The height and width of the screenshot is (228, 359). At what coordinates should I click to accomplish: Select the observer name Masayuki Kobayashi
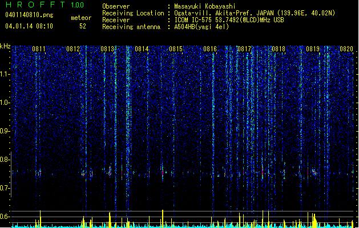[205, 6]
